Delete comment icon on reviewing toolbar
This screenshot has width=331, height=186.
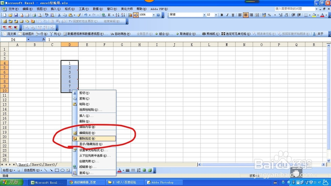point(32,21)
